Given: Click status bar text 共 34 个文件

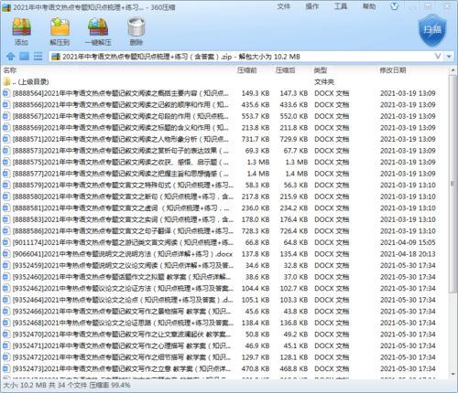Looking at the screenshot, I should (69, 385).
